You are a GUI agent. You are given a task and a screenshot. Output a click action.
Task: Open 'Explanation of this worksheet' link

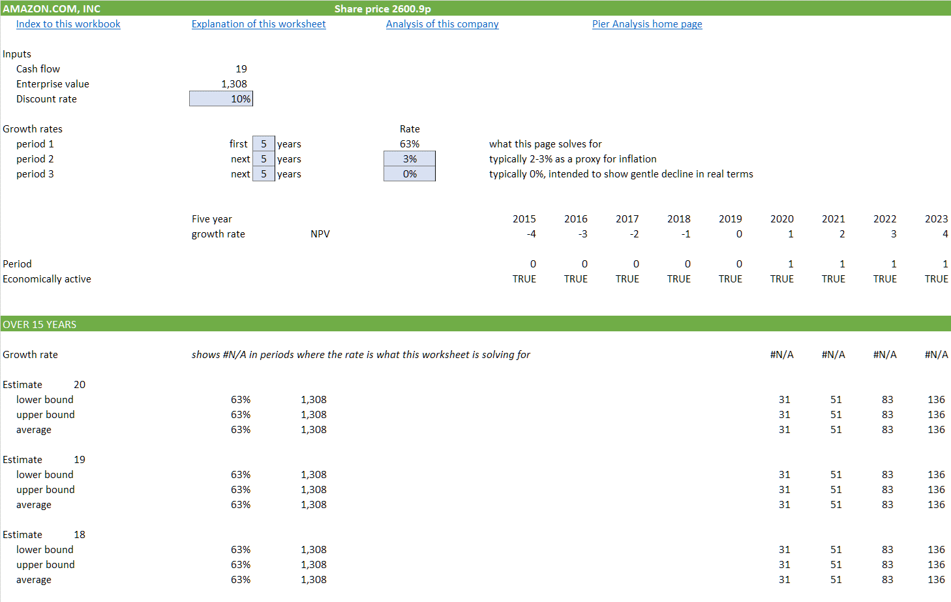click(x=258, y=24)
